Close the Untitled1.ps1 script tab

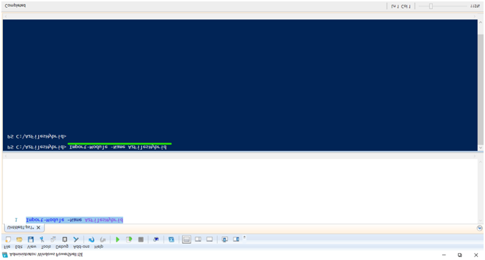pyautogui.click(x=39, y=228)
